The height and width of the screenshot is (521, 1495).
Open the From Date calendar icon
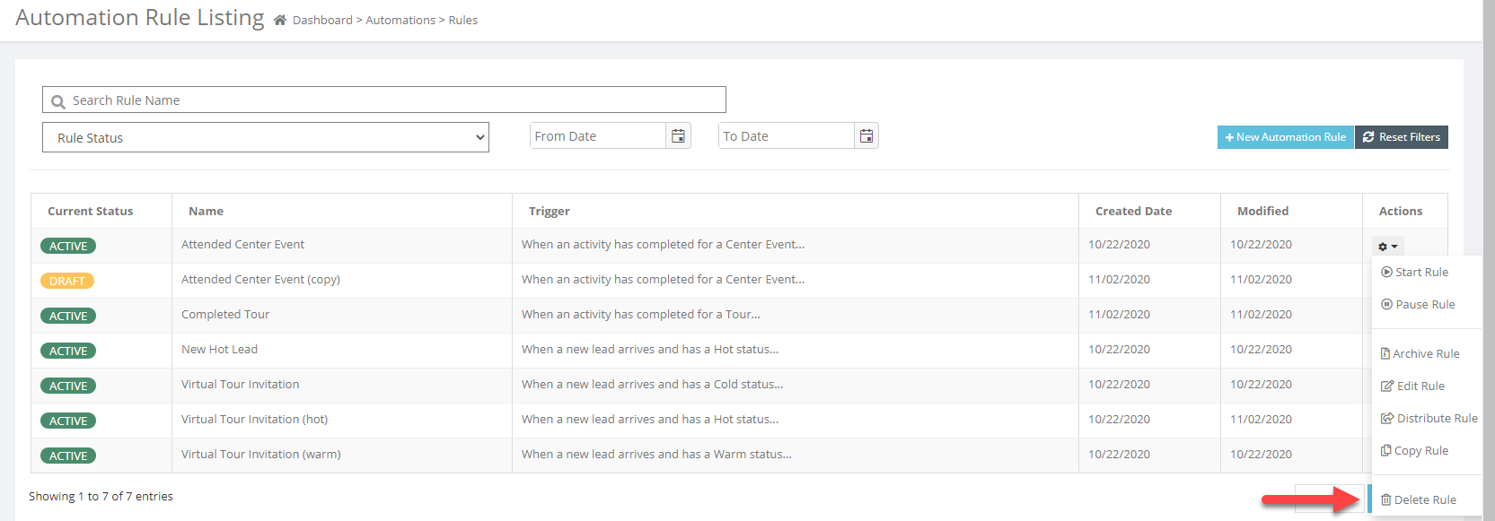[x=679, y=135]
